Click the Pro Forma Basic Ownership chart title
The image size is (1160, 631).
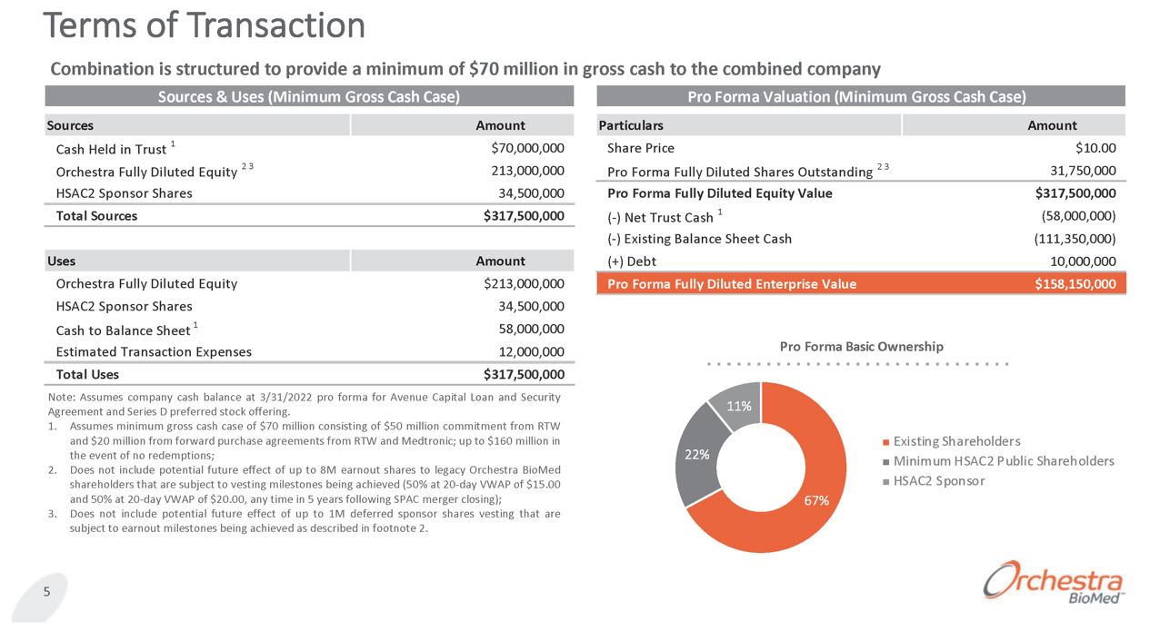[x=861, y=346]
